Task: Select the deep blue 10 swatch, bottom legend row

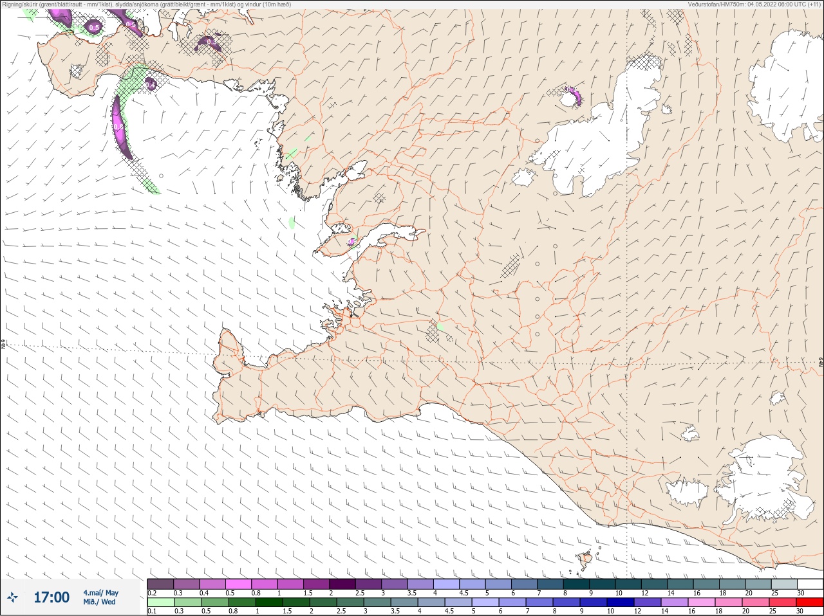Action: point(621,602)
